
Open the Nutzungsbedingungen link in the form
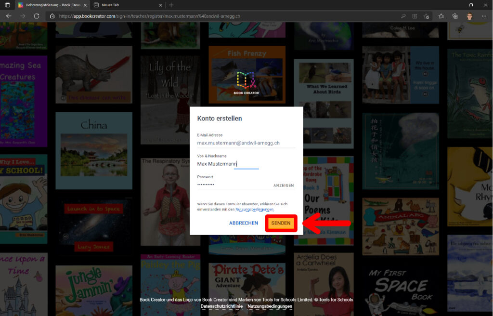pyautogui.click(x=254, y=210)
